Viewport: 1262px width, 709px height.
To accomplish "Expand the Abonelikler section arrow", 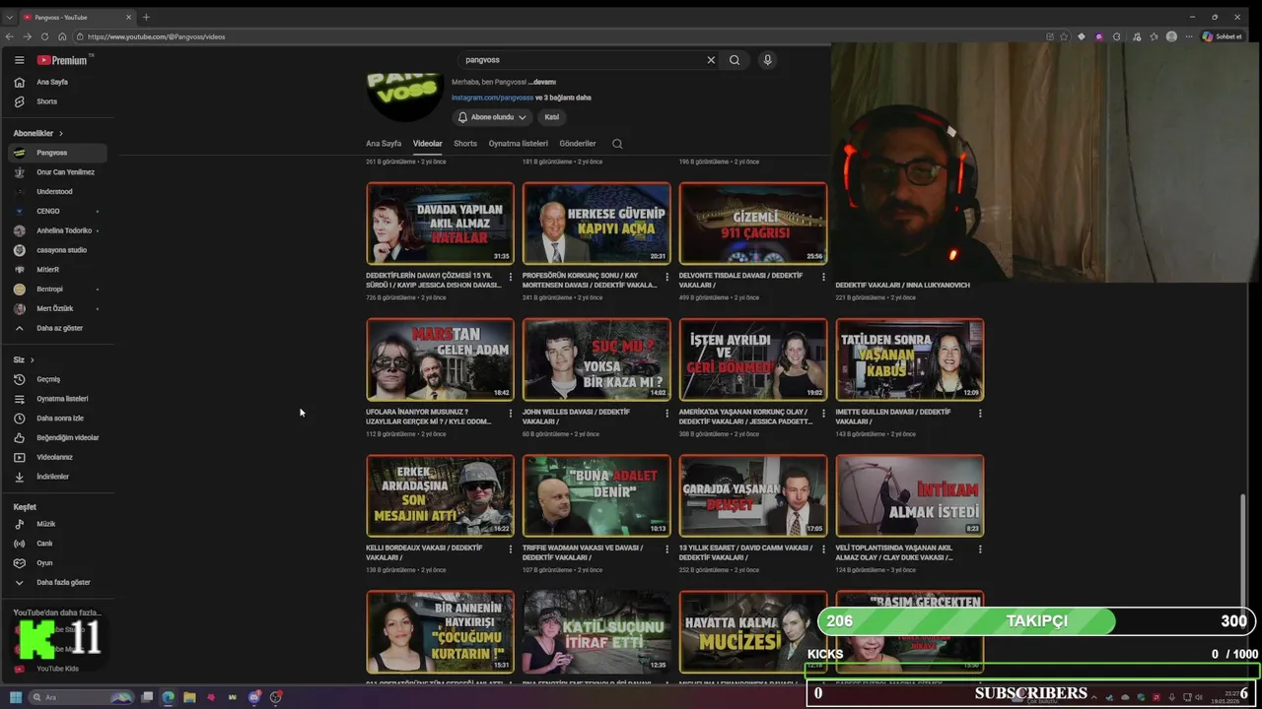I will coord(60,133).
